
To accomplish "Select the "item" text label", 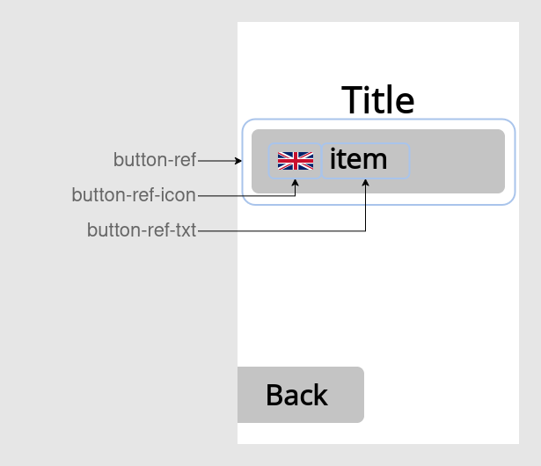I will tap(358, 159).
